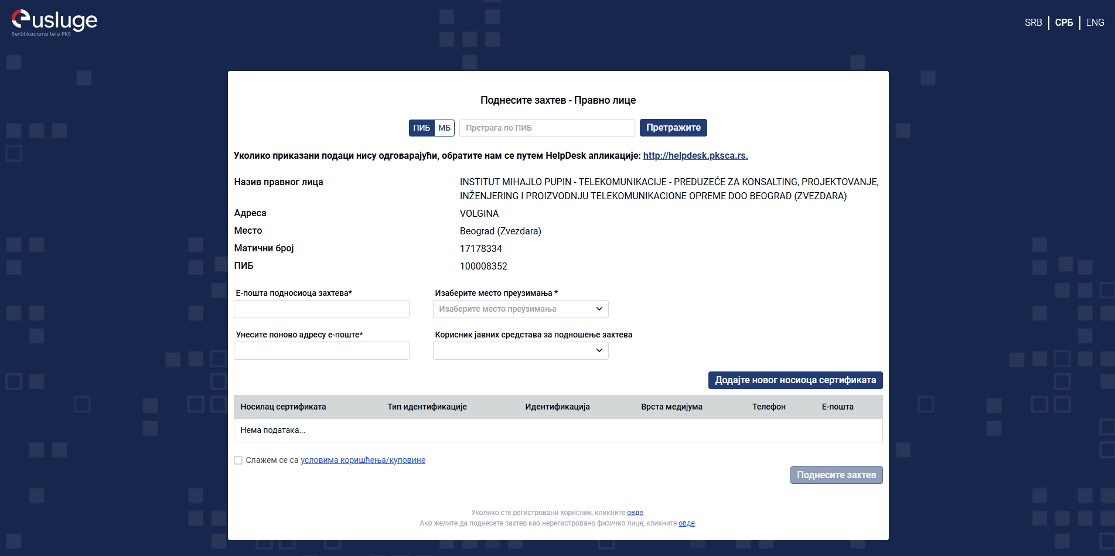Screen dimensions: 1115x556
Task: Click the Идентификација column header
Action: point(557,407)
